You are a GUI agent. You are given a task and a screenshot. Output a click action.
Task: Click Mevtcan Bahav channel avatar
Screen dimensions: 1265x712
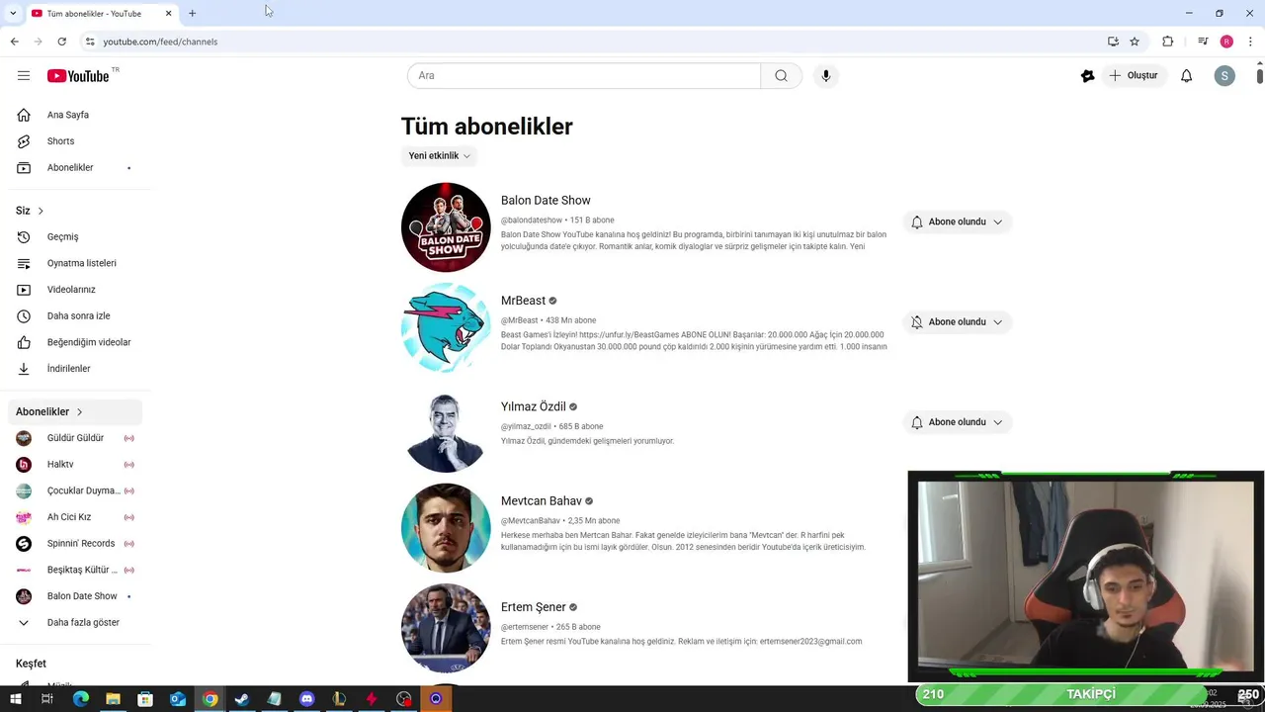coord(446,528)
